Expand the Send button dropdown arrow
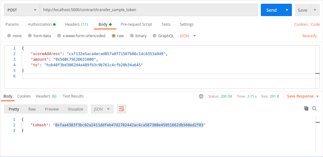323x157 pixels. [287, 10]
